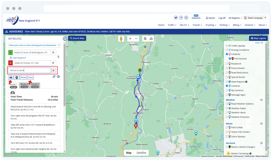The image size is (272, 162).
Task: Click the Search Map button
Action: 77,38
